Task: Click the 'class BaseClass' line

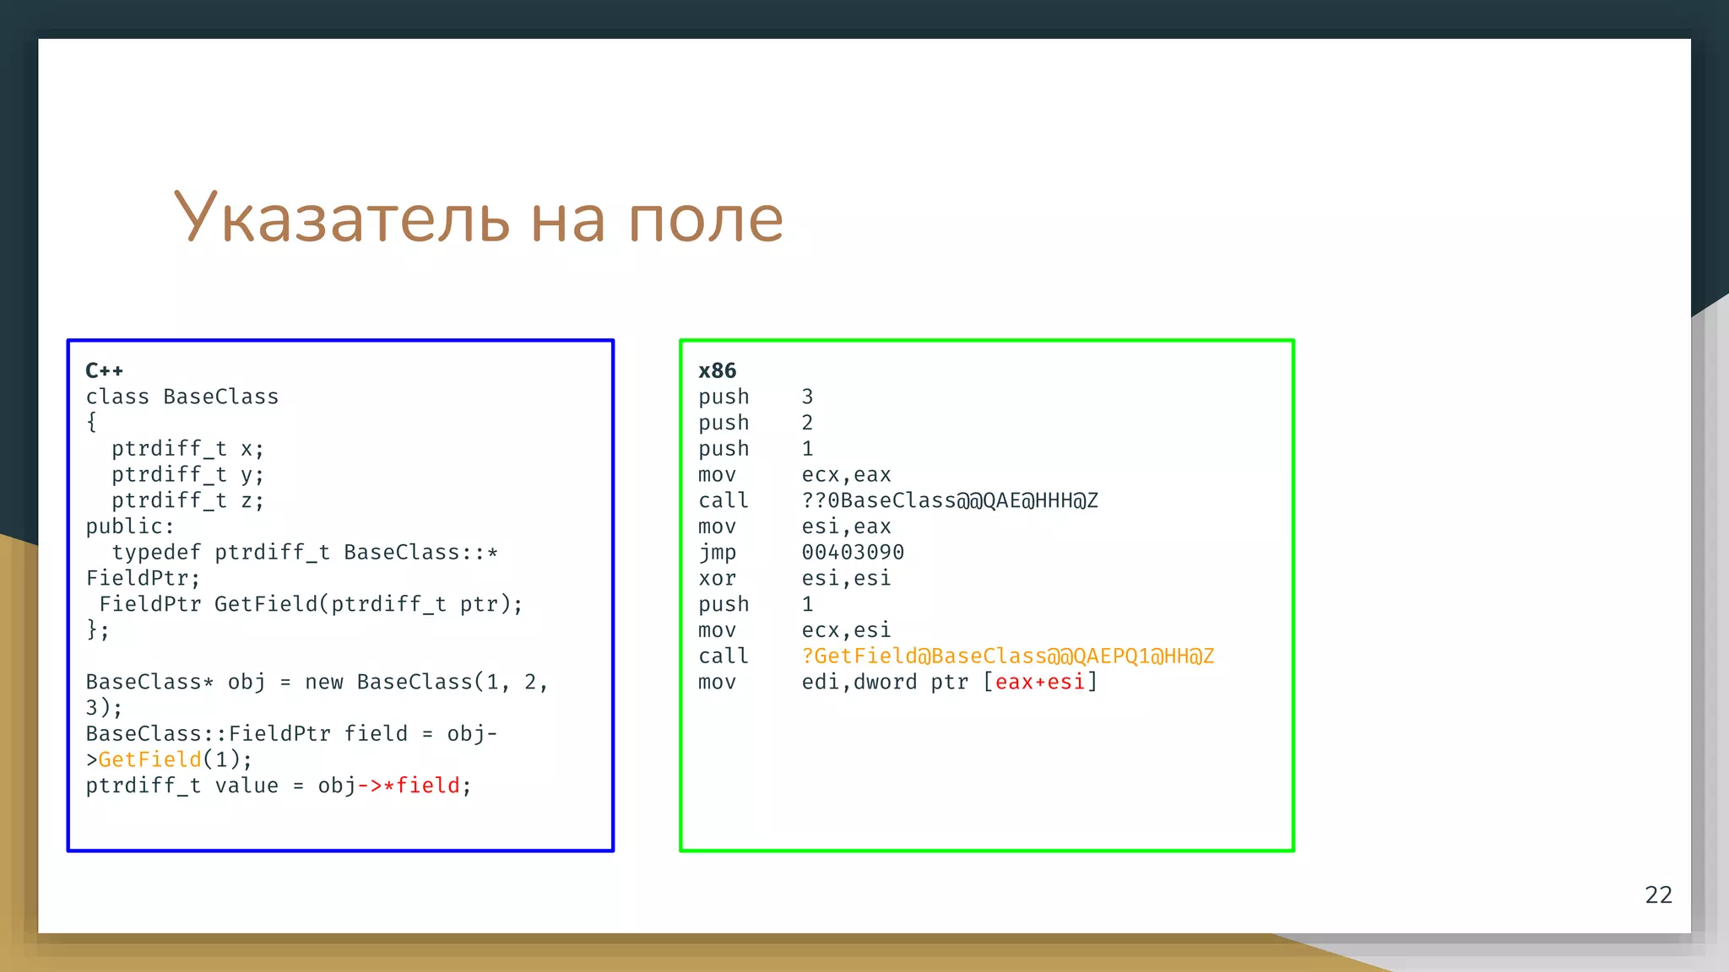Action: click(x=182, y=397)
